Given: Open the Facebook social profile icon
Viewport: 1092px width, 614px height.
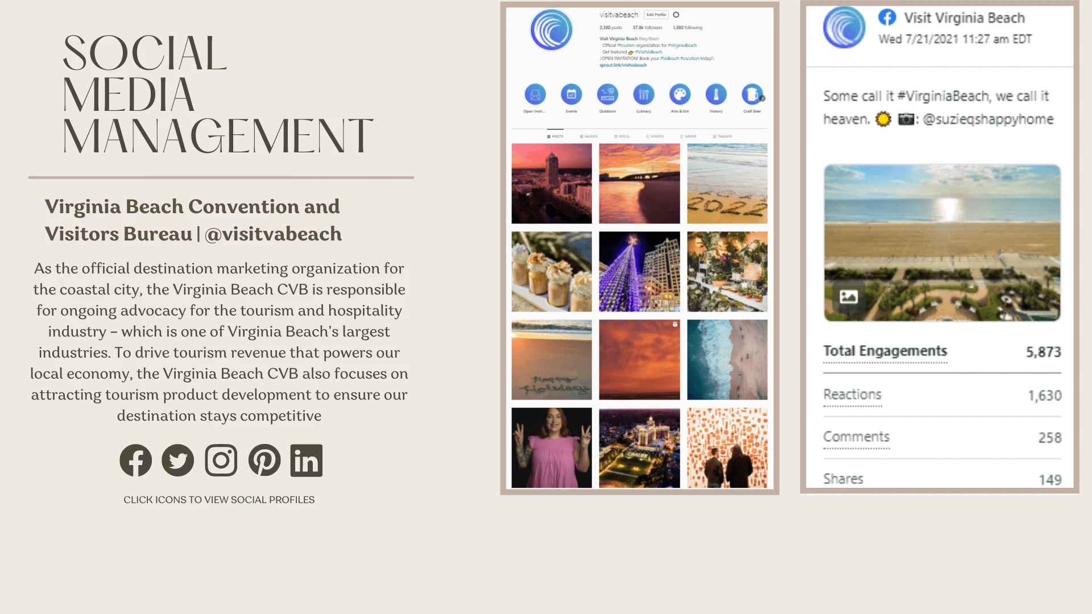Looking at the screenshot, I should pyautogui.click(x=135, y=460).
